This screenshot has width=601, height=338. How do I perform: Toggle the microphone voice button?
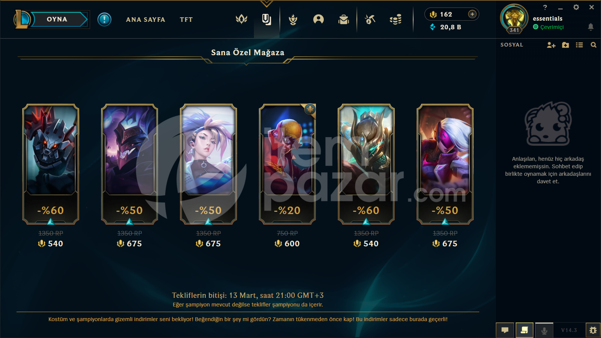[x=544, y=330]
